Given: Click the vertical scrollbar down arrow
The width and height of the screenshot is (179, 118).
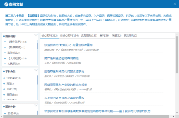Looking at the screenshot, I should pyautogui.click(x=177, y=113).
